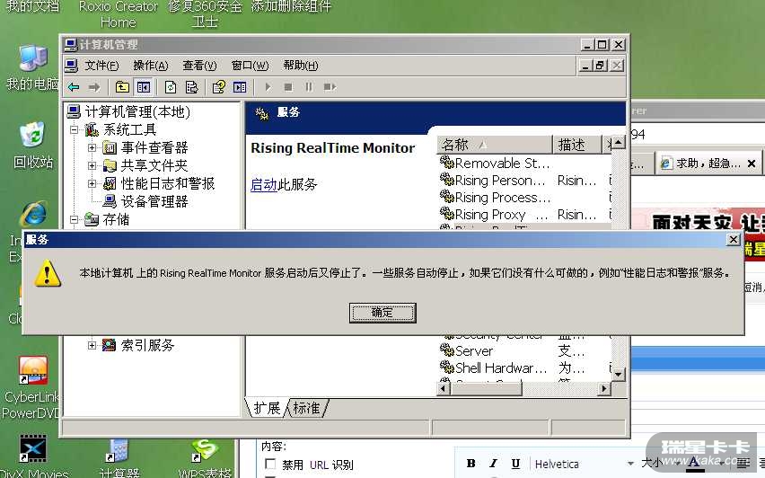Switch to the 扩展 tab
765x478 pixels.
267,408
